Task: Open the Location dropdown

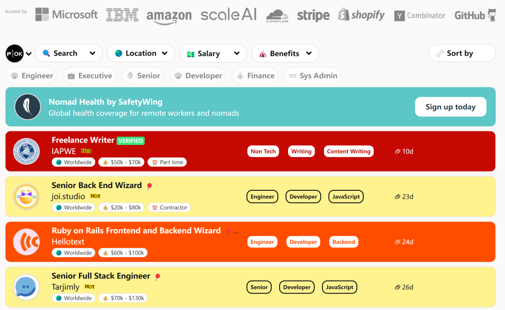Action: pos(141,53)
